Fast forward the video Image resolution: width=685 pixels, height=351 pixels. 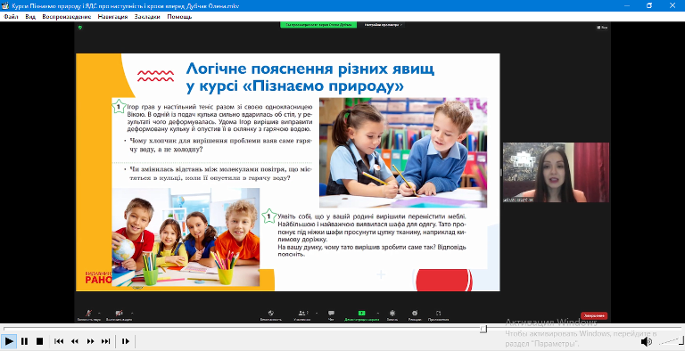[x=90, y=341]
